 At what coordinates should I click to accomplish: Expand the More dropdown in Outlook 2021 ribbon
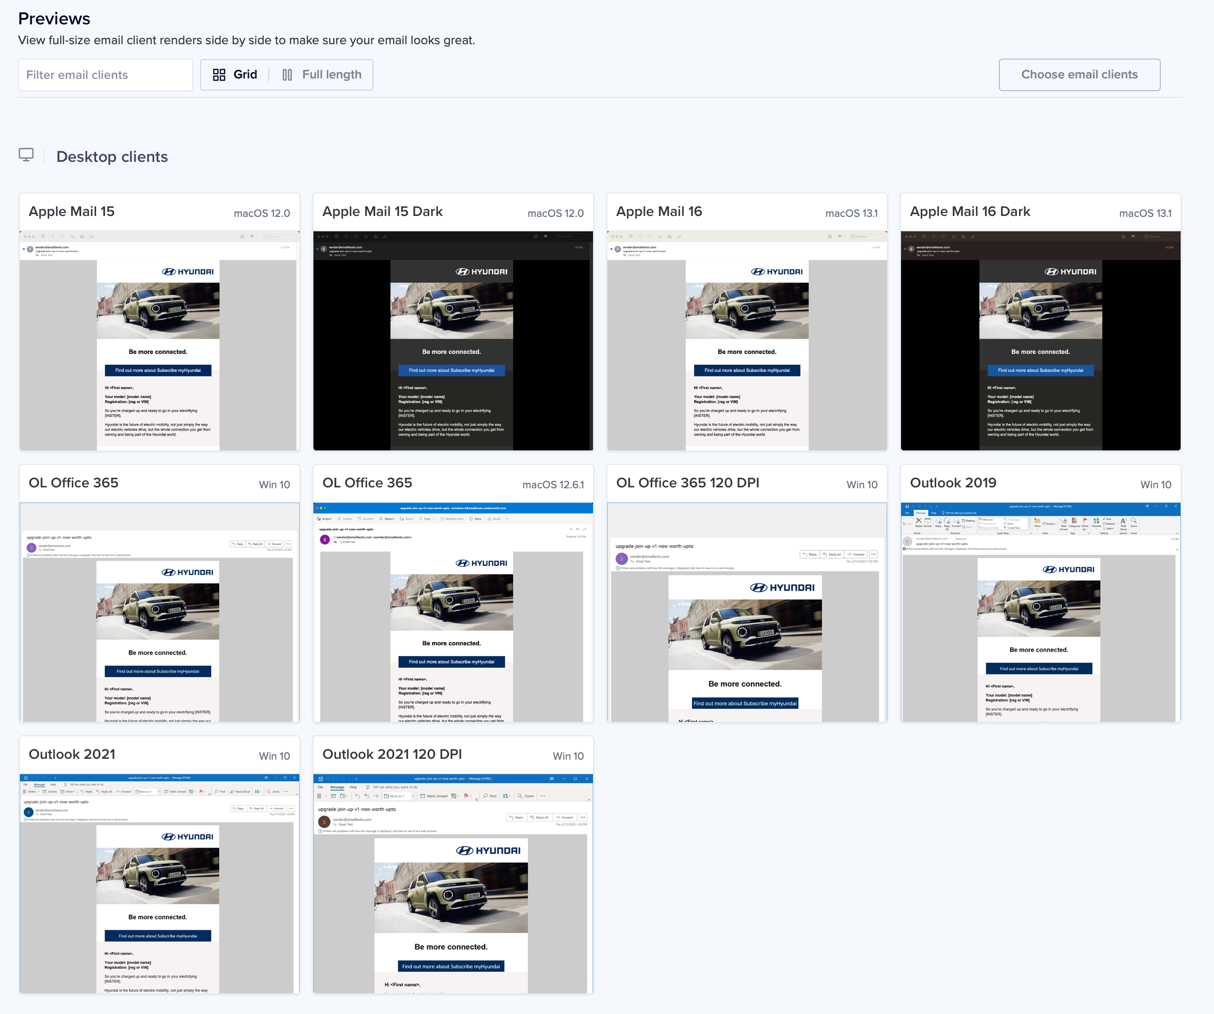tap(287, 791)
